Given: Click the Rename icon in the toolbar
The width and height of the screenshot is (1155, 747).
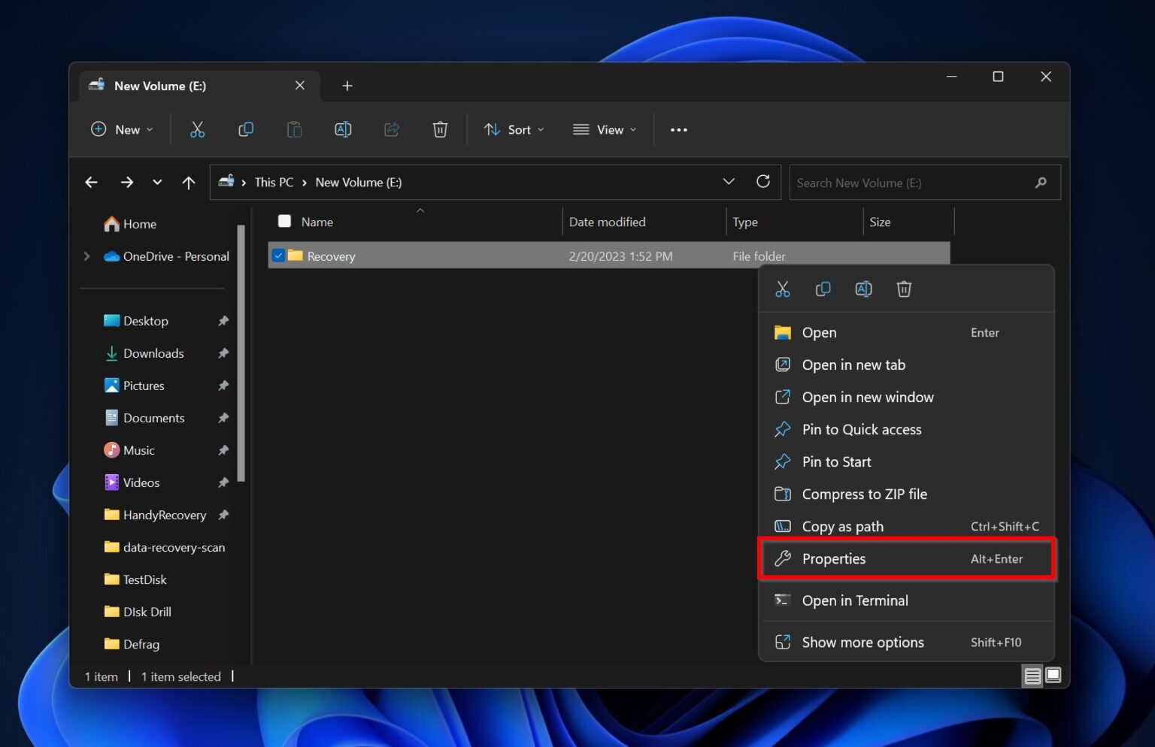Looking at the screenshot, I should click(343, 129).
